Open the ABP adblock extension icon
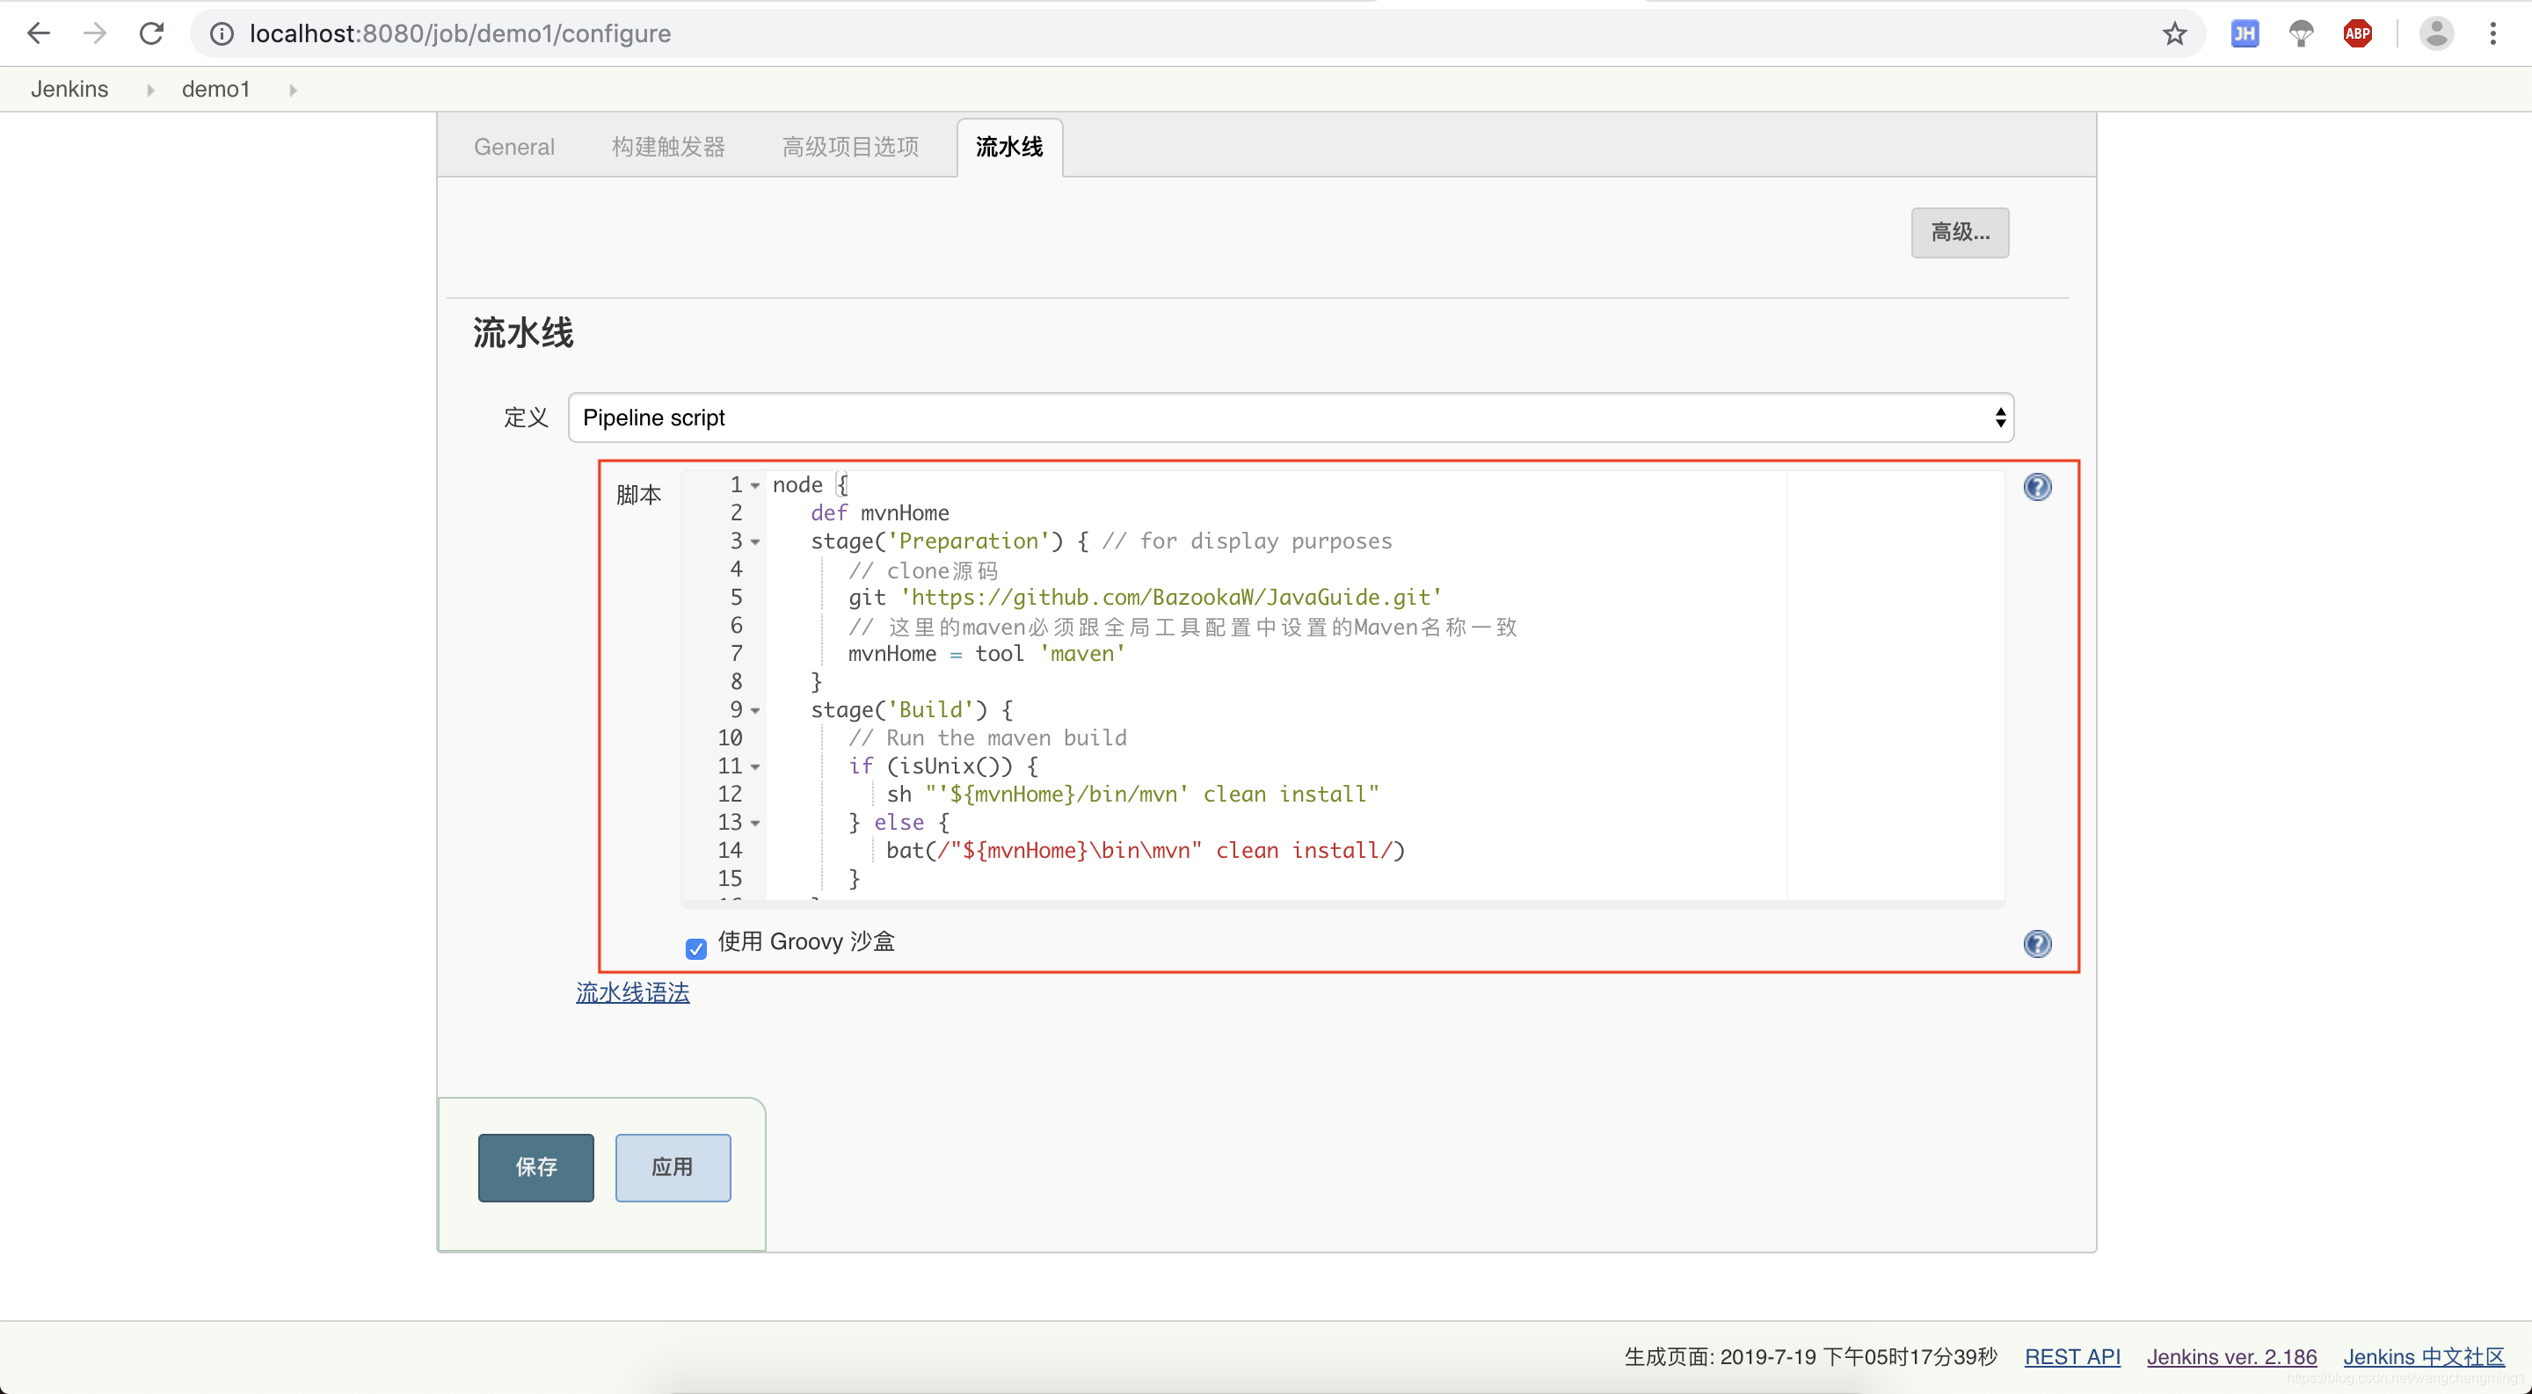Viewport: 2532px width, 1394px height. point(2357,33)
